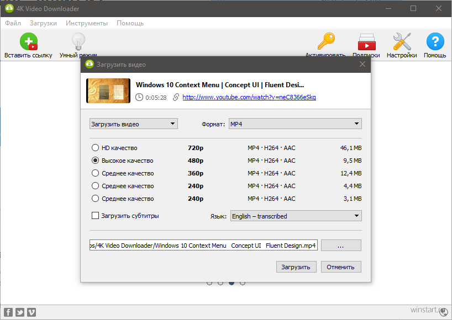Open Help (Помощь) question mark icon
The width and height of the screenshot is (452, 320).
coord(435,42)
